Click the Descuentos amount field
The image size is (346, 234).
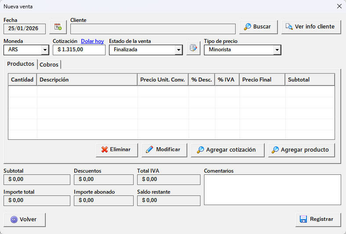[104, 180]
